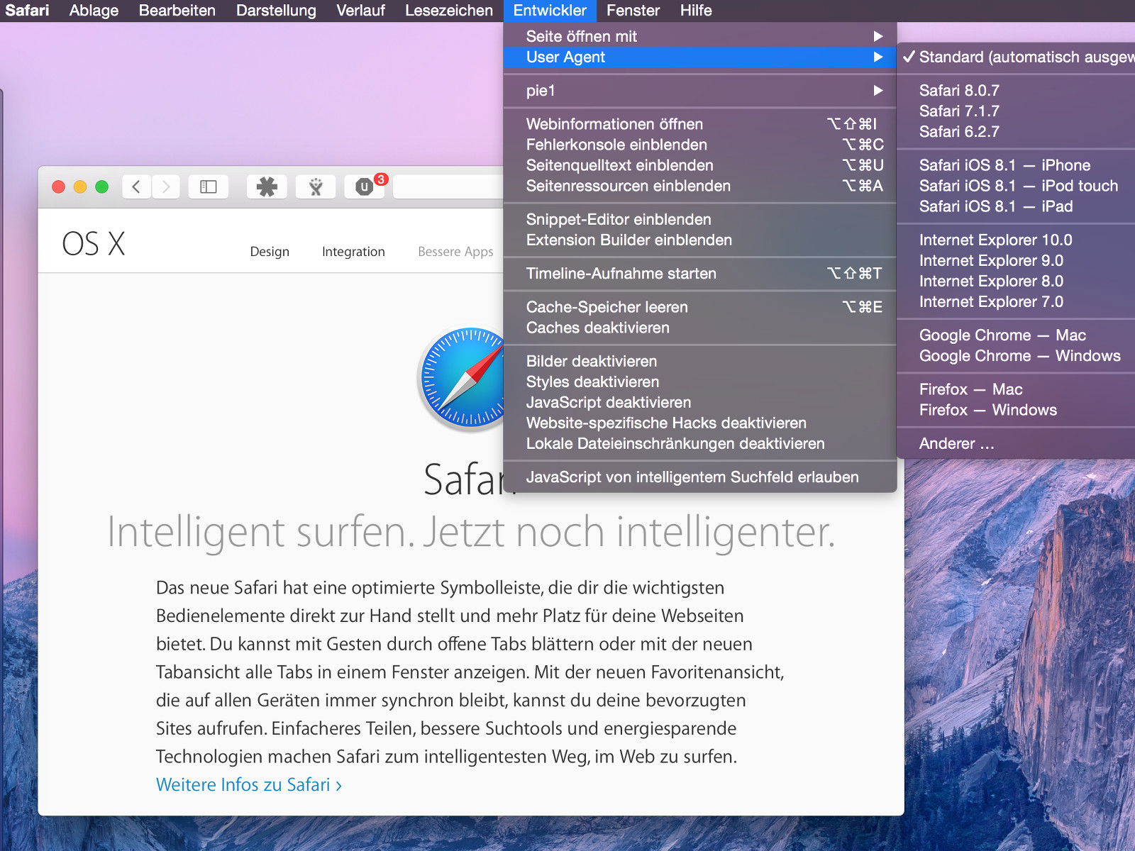Open the Ablage menu
Image resolution: width=1135 pixels, height=851 pixels.
click(x=94, y=11)
